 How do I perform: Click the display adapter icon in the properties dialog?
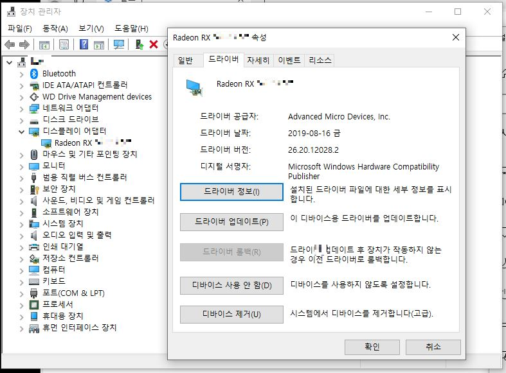point(195,88)
